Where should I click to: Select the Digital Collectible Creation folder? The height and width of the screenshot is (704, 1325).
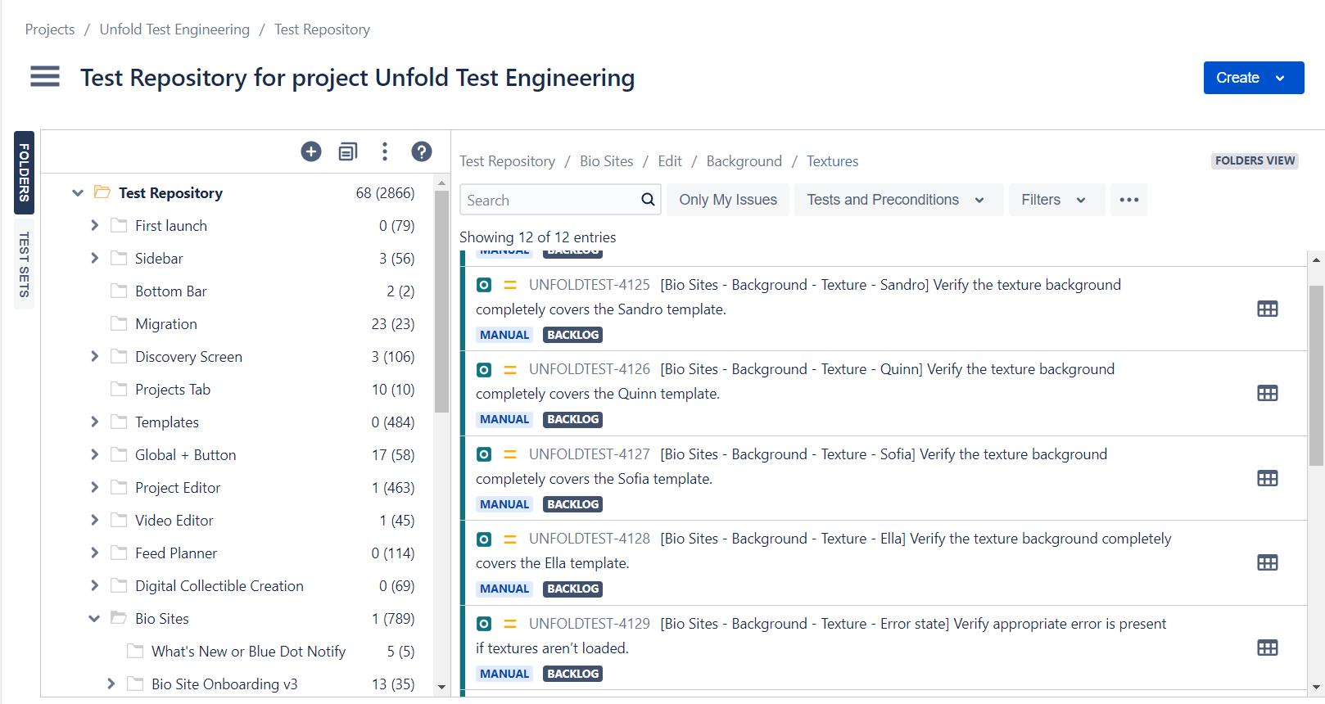click(219, 586)
